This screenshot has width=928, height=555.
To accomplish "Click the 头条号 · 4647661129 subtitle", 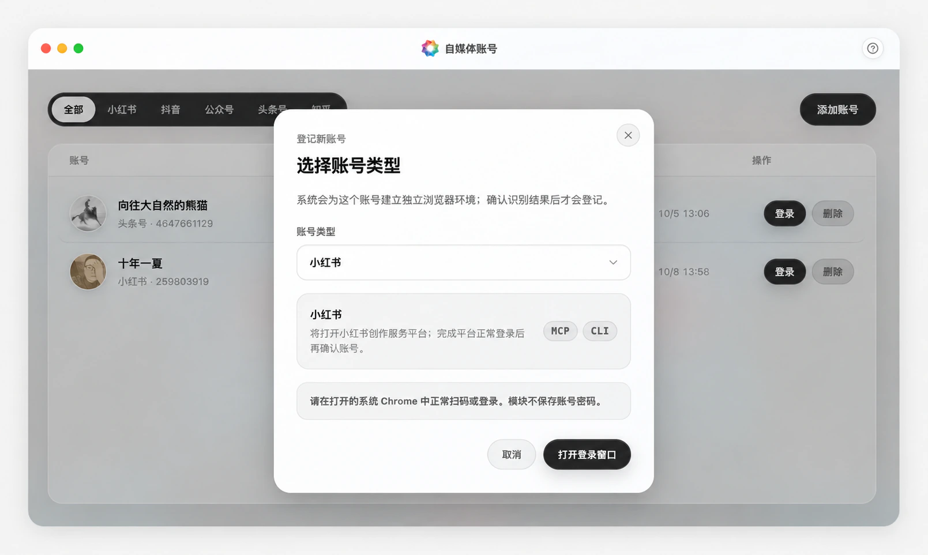I will [165, 224].
